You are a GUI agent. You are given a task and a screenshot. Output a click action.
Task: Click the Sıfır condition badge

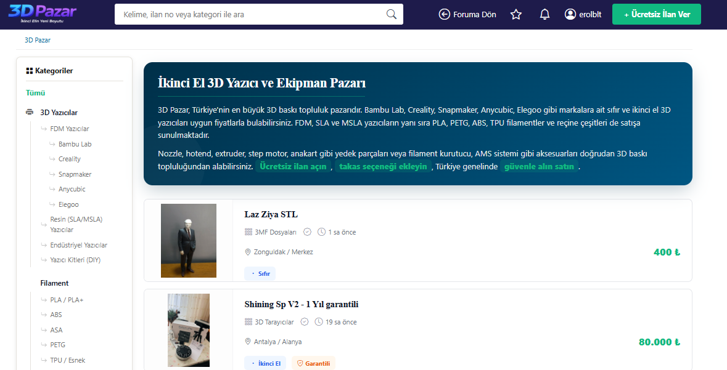click(x=260, y=274)
